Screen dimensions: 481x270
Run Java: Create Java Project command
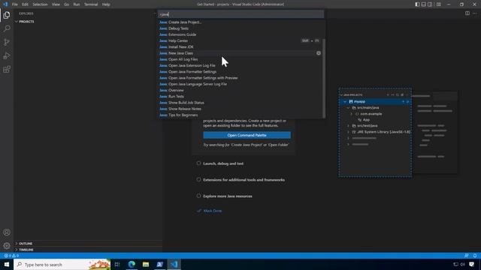[241, 22]
